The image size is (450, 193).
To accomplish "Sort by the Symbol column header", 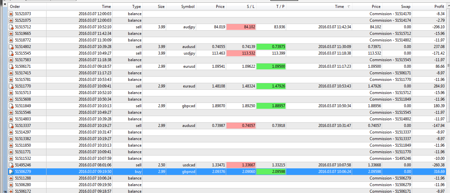I will click(188, 7).
